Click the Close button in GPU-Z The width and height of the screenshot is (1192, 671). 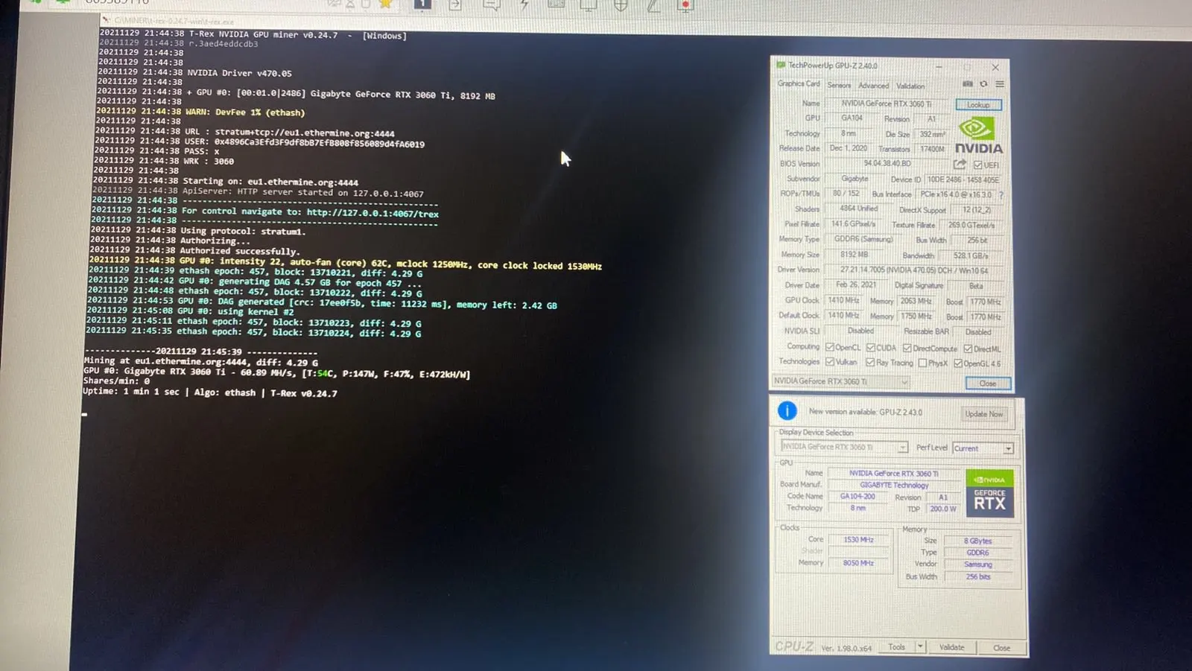(x=988, y=384)
